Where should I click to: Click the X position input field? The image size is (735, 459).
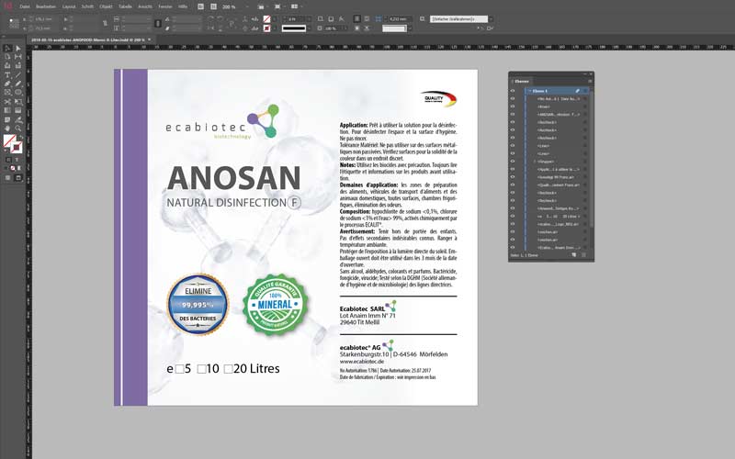45,18
